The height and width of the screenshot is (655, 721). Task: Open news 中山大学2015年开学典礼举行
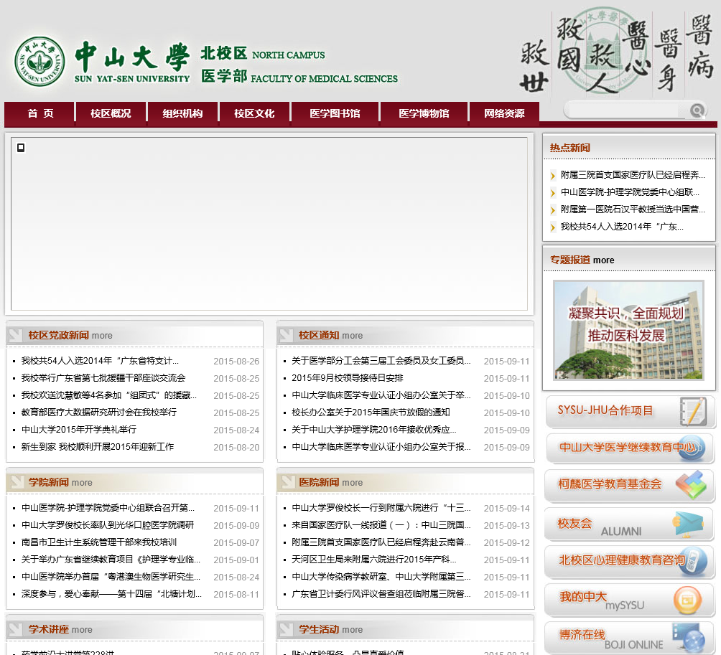click(x=78, y=430)
